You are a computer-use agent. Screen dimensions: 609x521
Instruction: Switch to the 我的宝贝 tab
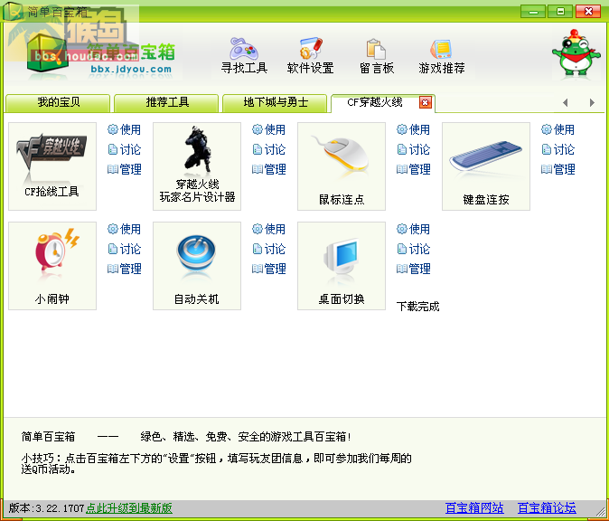click(58, 103)
